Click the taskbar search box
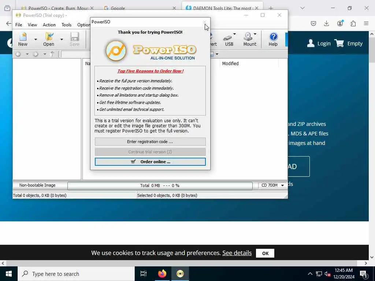The height and width of the screenshot is (281, 375). coord(76,274)
